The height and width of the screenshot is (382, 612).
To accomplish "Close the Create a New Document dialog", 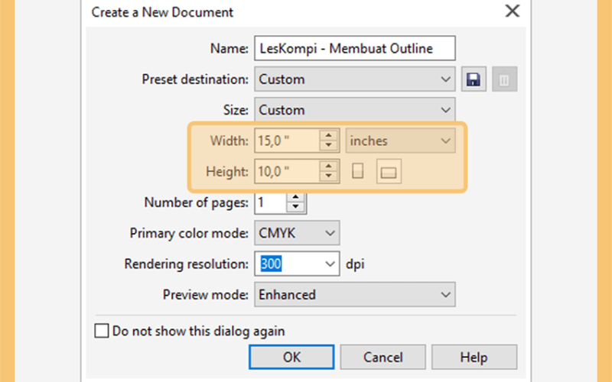I will click(512, 11).
